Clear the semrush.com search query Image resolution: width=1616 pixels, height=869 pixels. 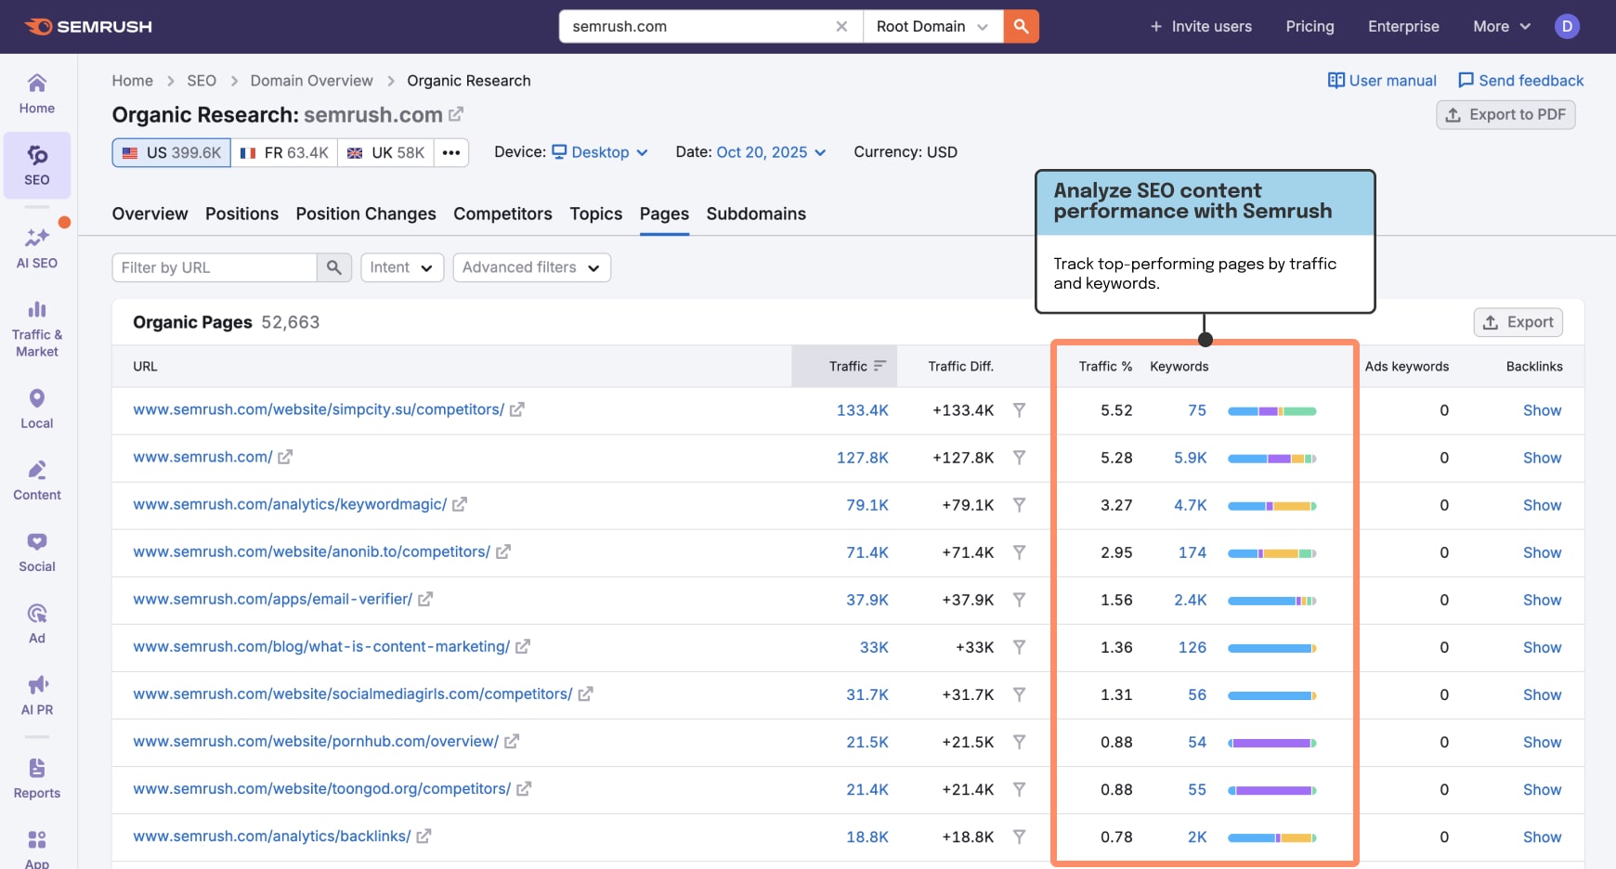[841, 26]
